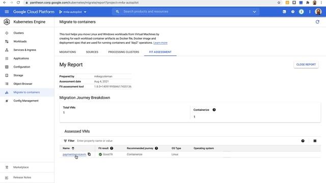
Task: Click the Operating system column header
Action: tap(204, 148)
